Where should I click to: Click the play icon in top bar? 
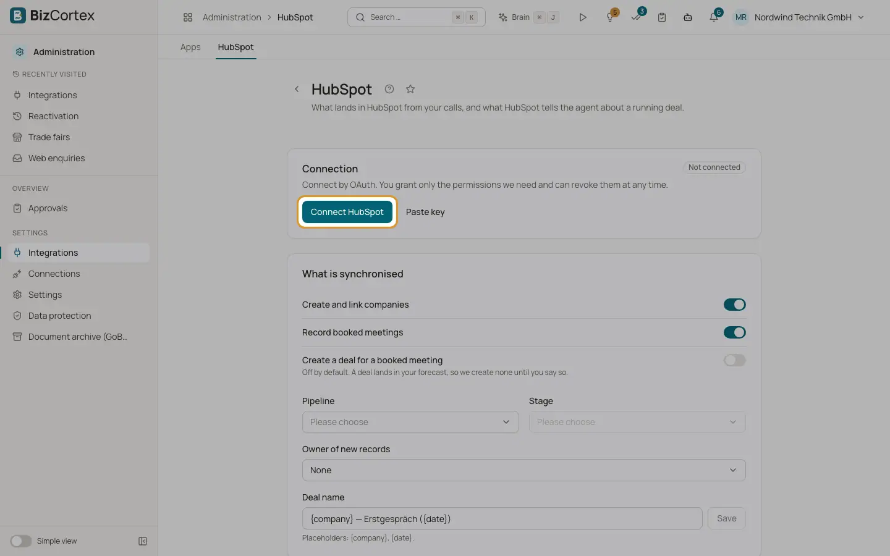[583, 17]
